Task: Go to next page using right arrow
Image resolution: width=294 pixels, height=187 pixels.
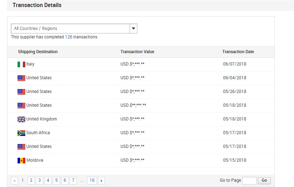Action: pos(102,181)
